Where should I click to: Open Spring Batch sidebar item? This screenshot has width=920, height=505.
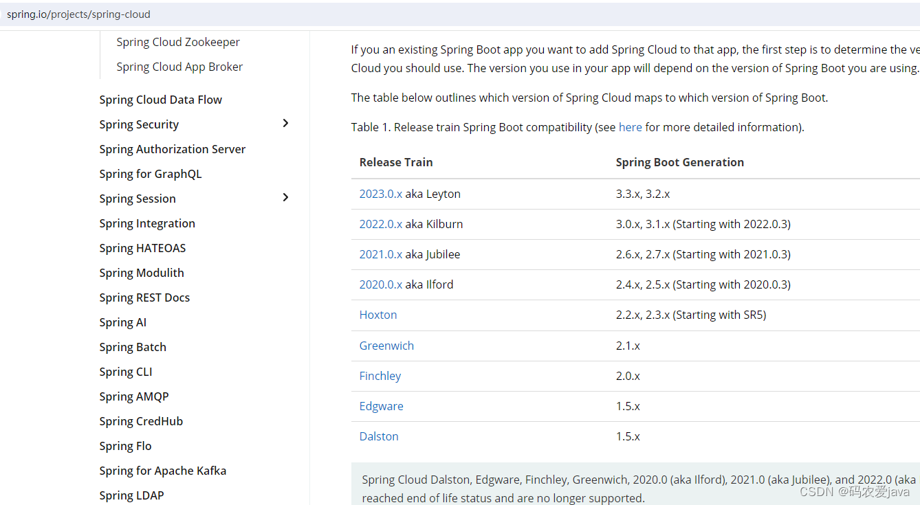[133, 347]
